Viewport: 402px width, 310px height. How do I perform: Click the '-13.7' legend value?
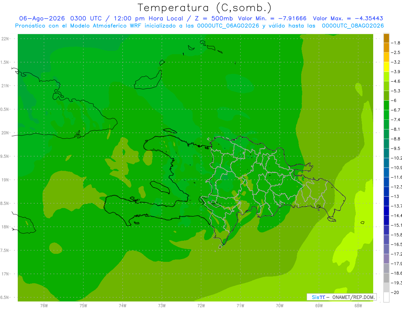point(397,206)
